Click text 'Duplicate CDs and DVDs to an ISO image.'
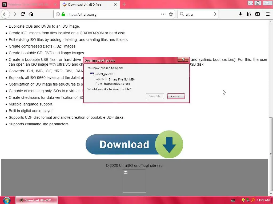Viewport: 273px width, 204px height. [44, 26]
